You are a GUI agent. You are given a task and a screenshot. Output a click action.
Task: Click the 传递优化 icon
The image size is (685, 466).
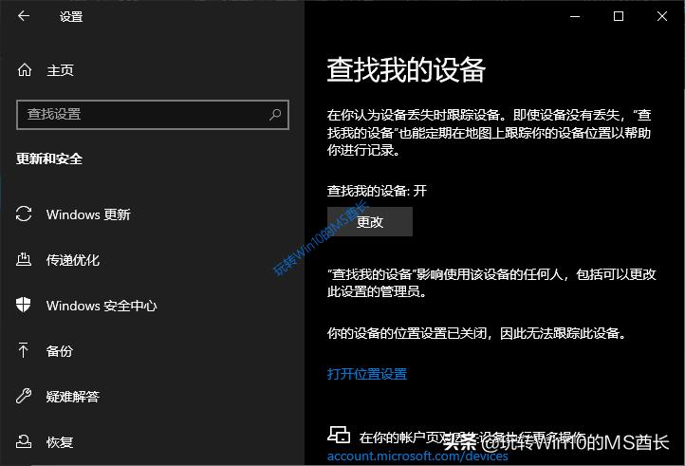coord(24,260)
